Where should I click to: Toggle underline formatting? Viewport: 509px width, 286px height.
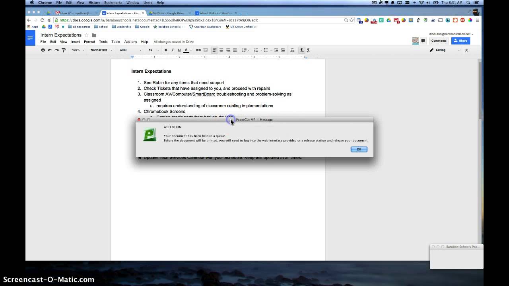point(179,50)
